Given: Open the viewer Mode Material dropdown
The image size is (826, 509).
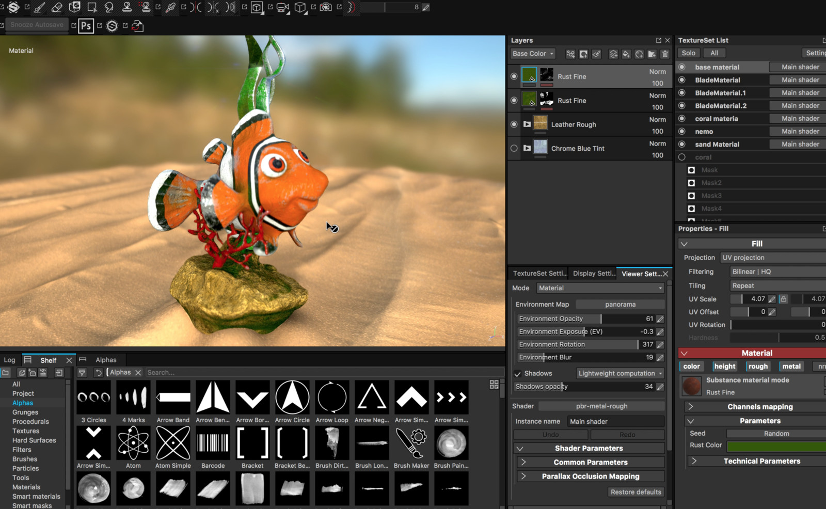Looking at the screenshot, I should 600,288.
